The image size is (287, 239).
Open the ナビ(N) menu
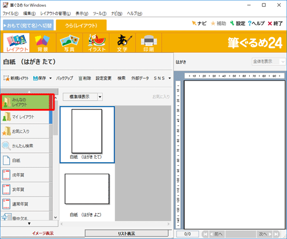[x=117, y=14]
